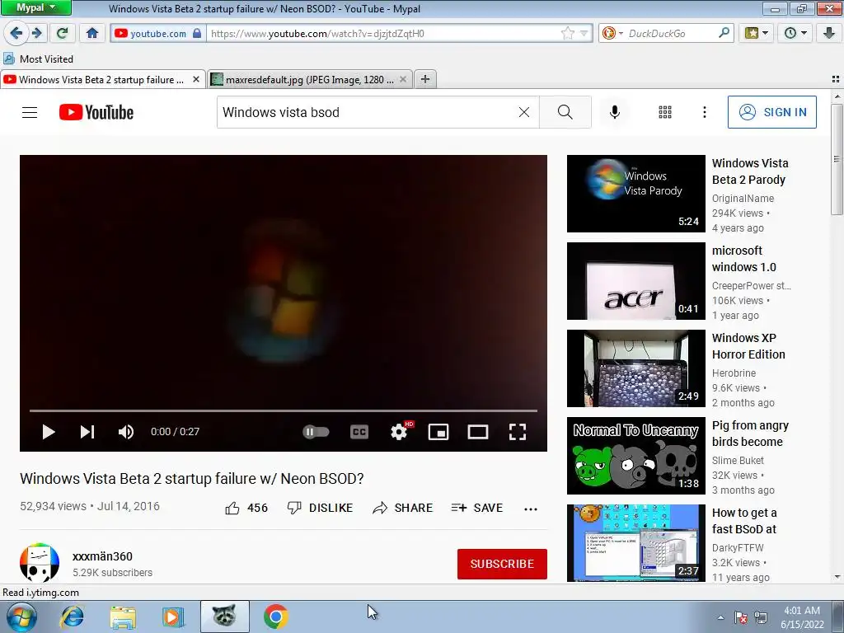Open the bookmarks menu toolbar button
The height and width of the screenshot is (633, 844).
757,33
